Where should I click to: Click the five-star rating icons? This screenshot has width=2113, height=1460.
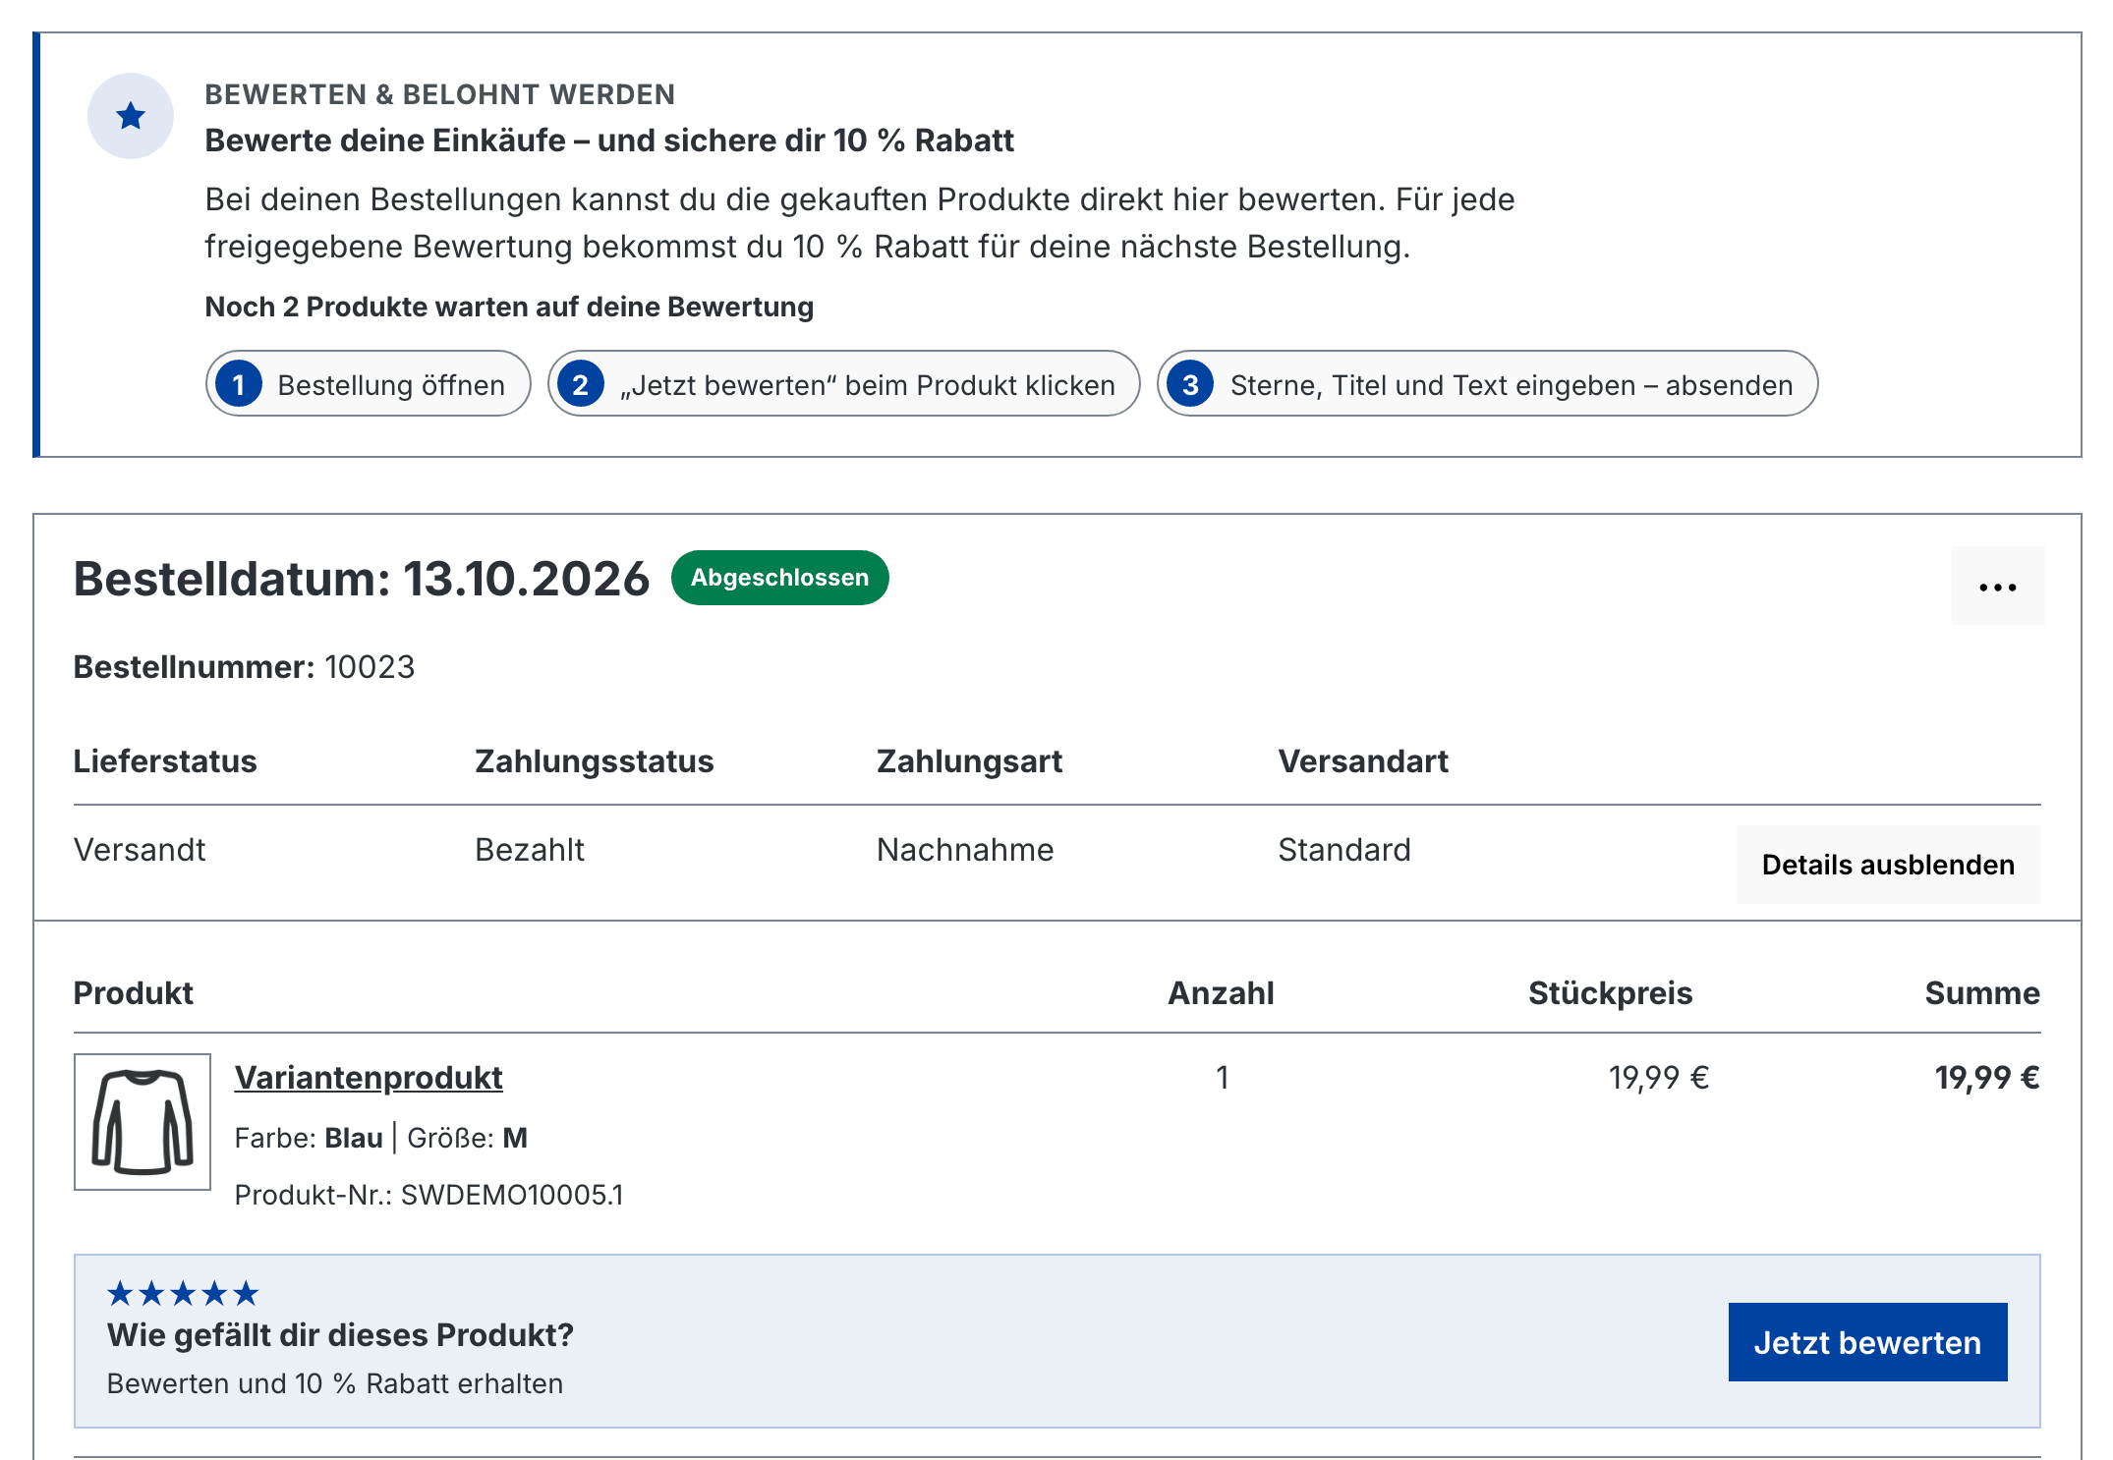(183, 1293)
